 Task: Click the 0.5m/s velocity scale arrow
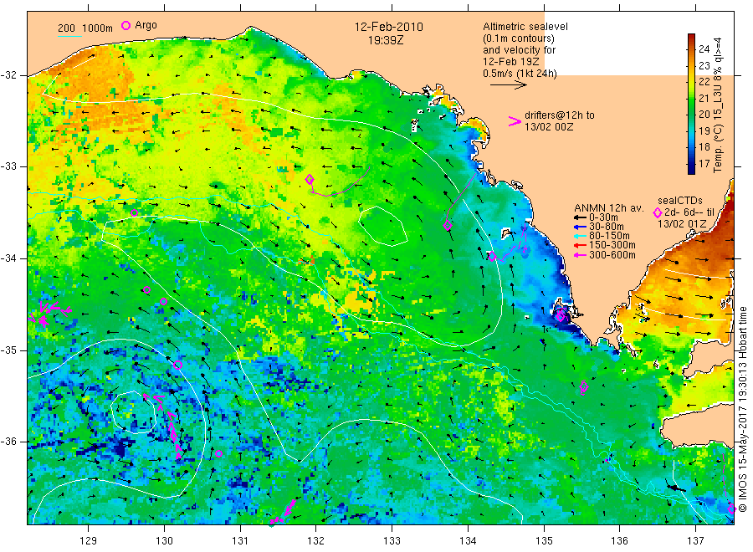coord(509,85)
